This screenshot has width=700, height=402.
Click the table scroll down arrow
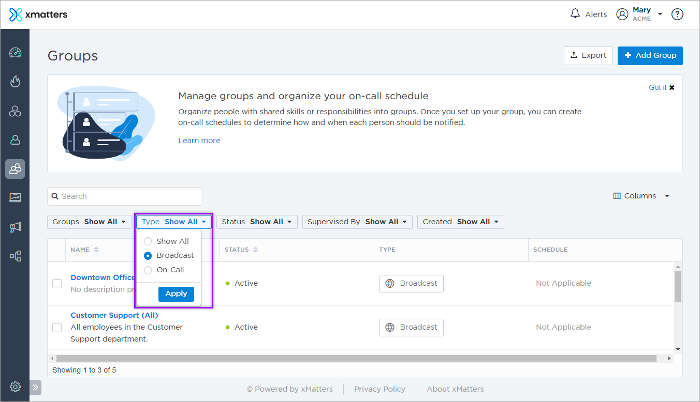[678, 349]
